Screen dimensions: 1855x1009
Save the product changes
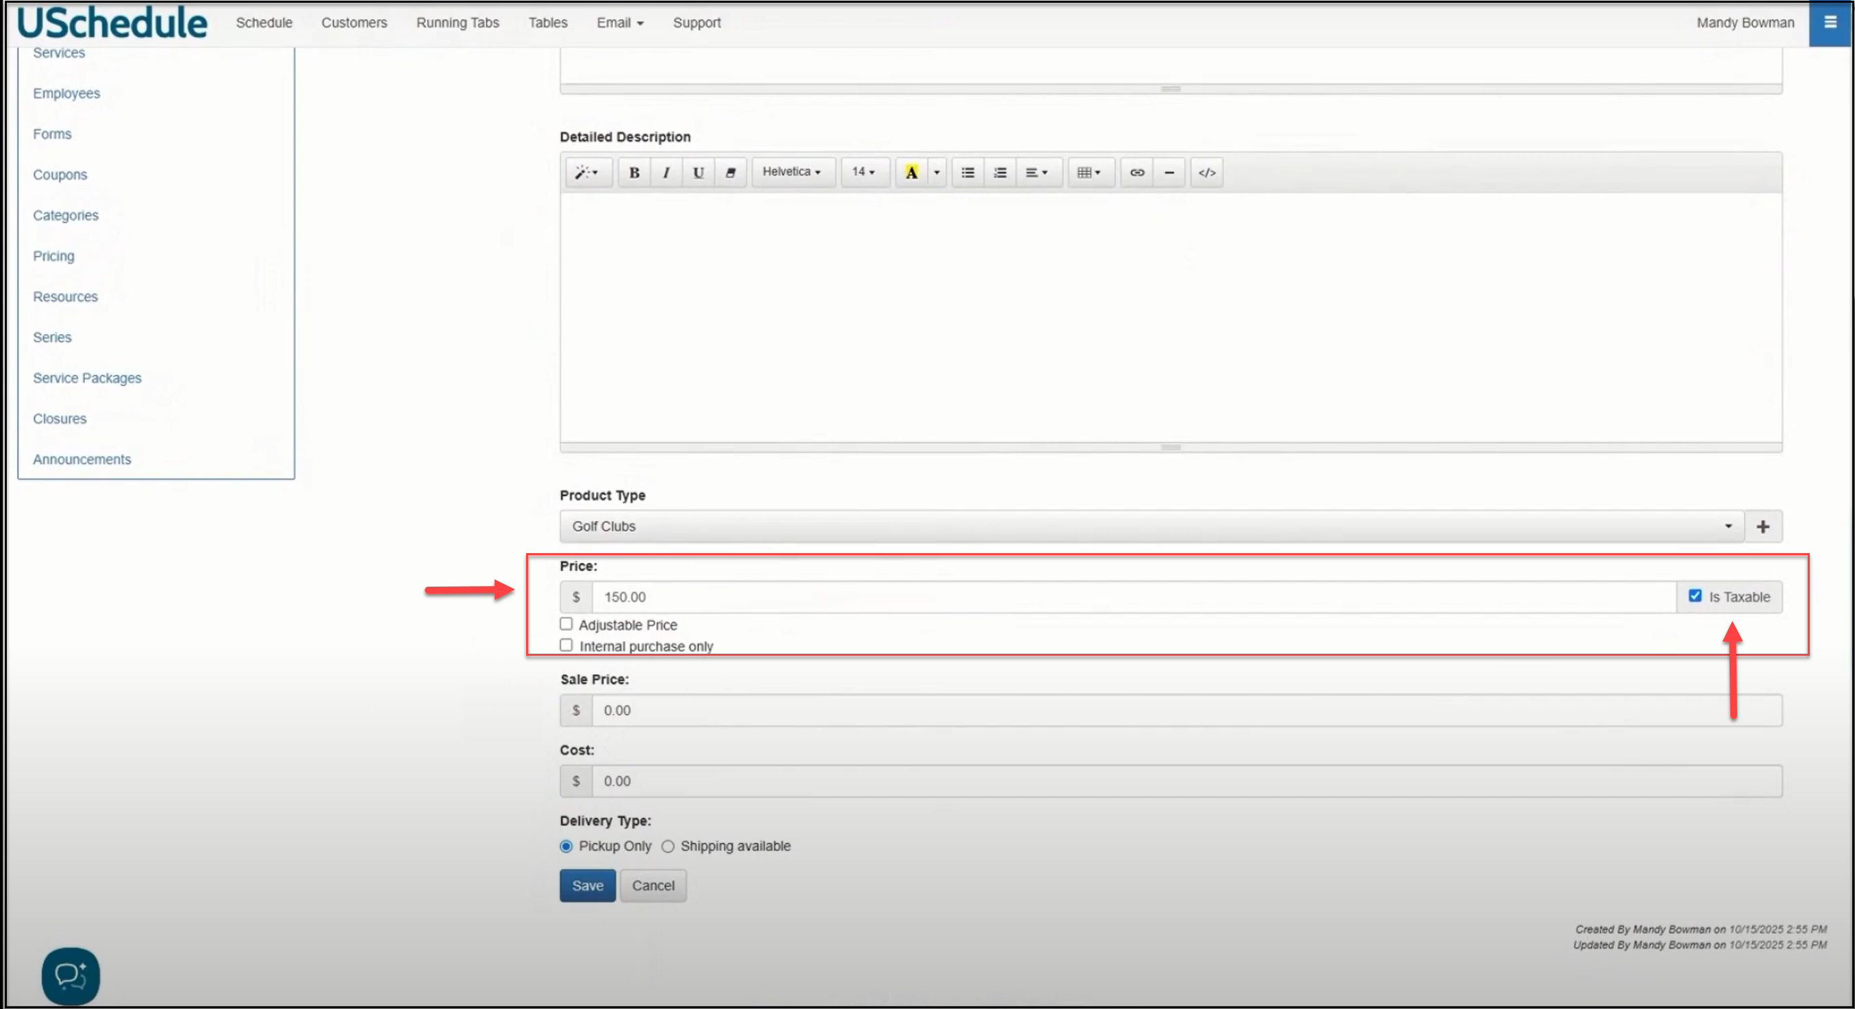click(x=587, y=885)
